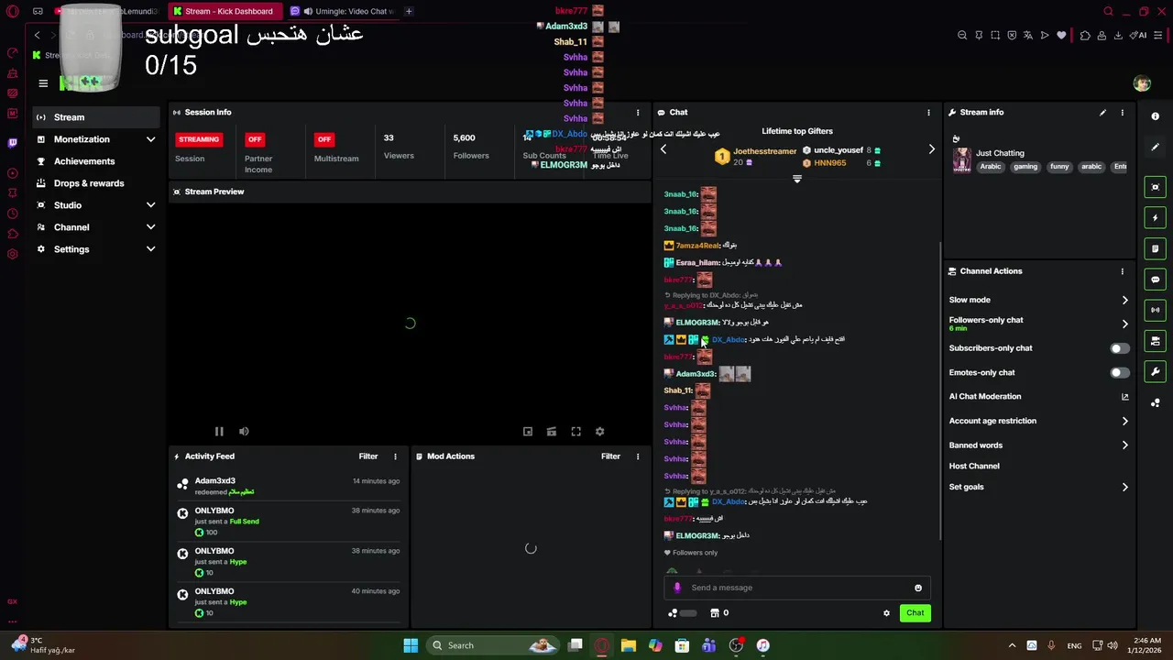Click the purple microphone icon in the chat input
This screenshot has width=1173, height=660.
[677, 588]
